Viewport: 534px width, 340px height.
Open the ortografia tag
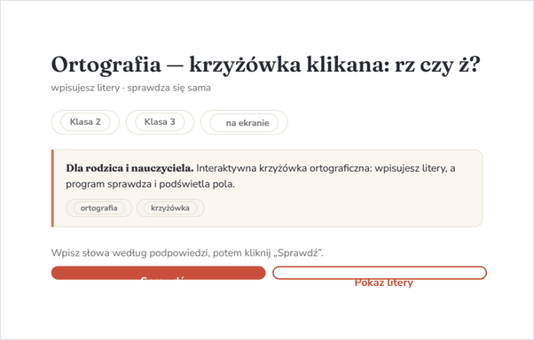pos(98,208)
